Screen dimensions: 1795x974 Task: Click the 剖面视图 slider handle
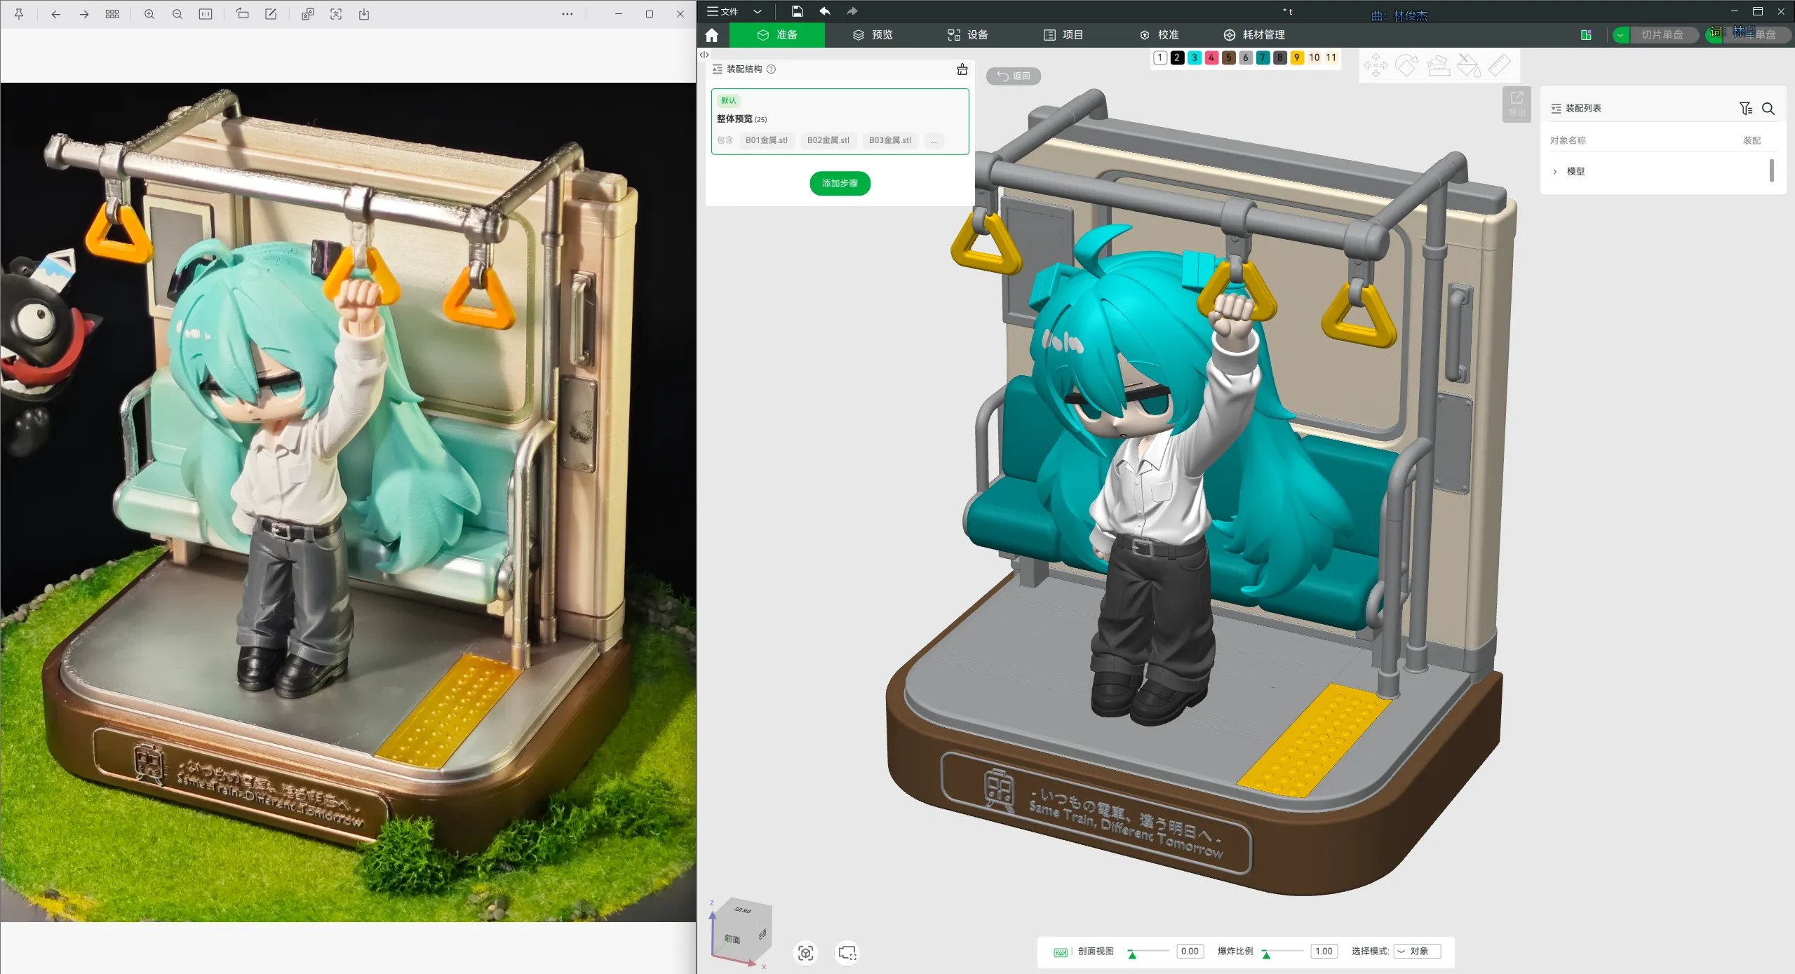(x=1132, y=954)
